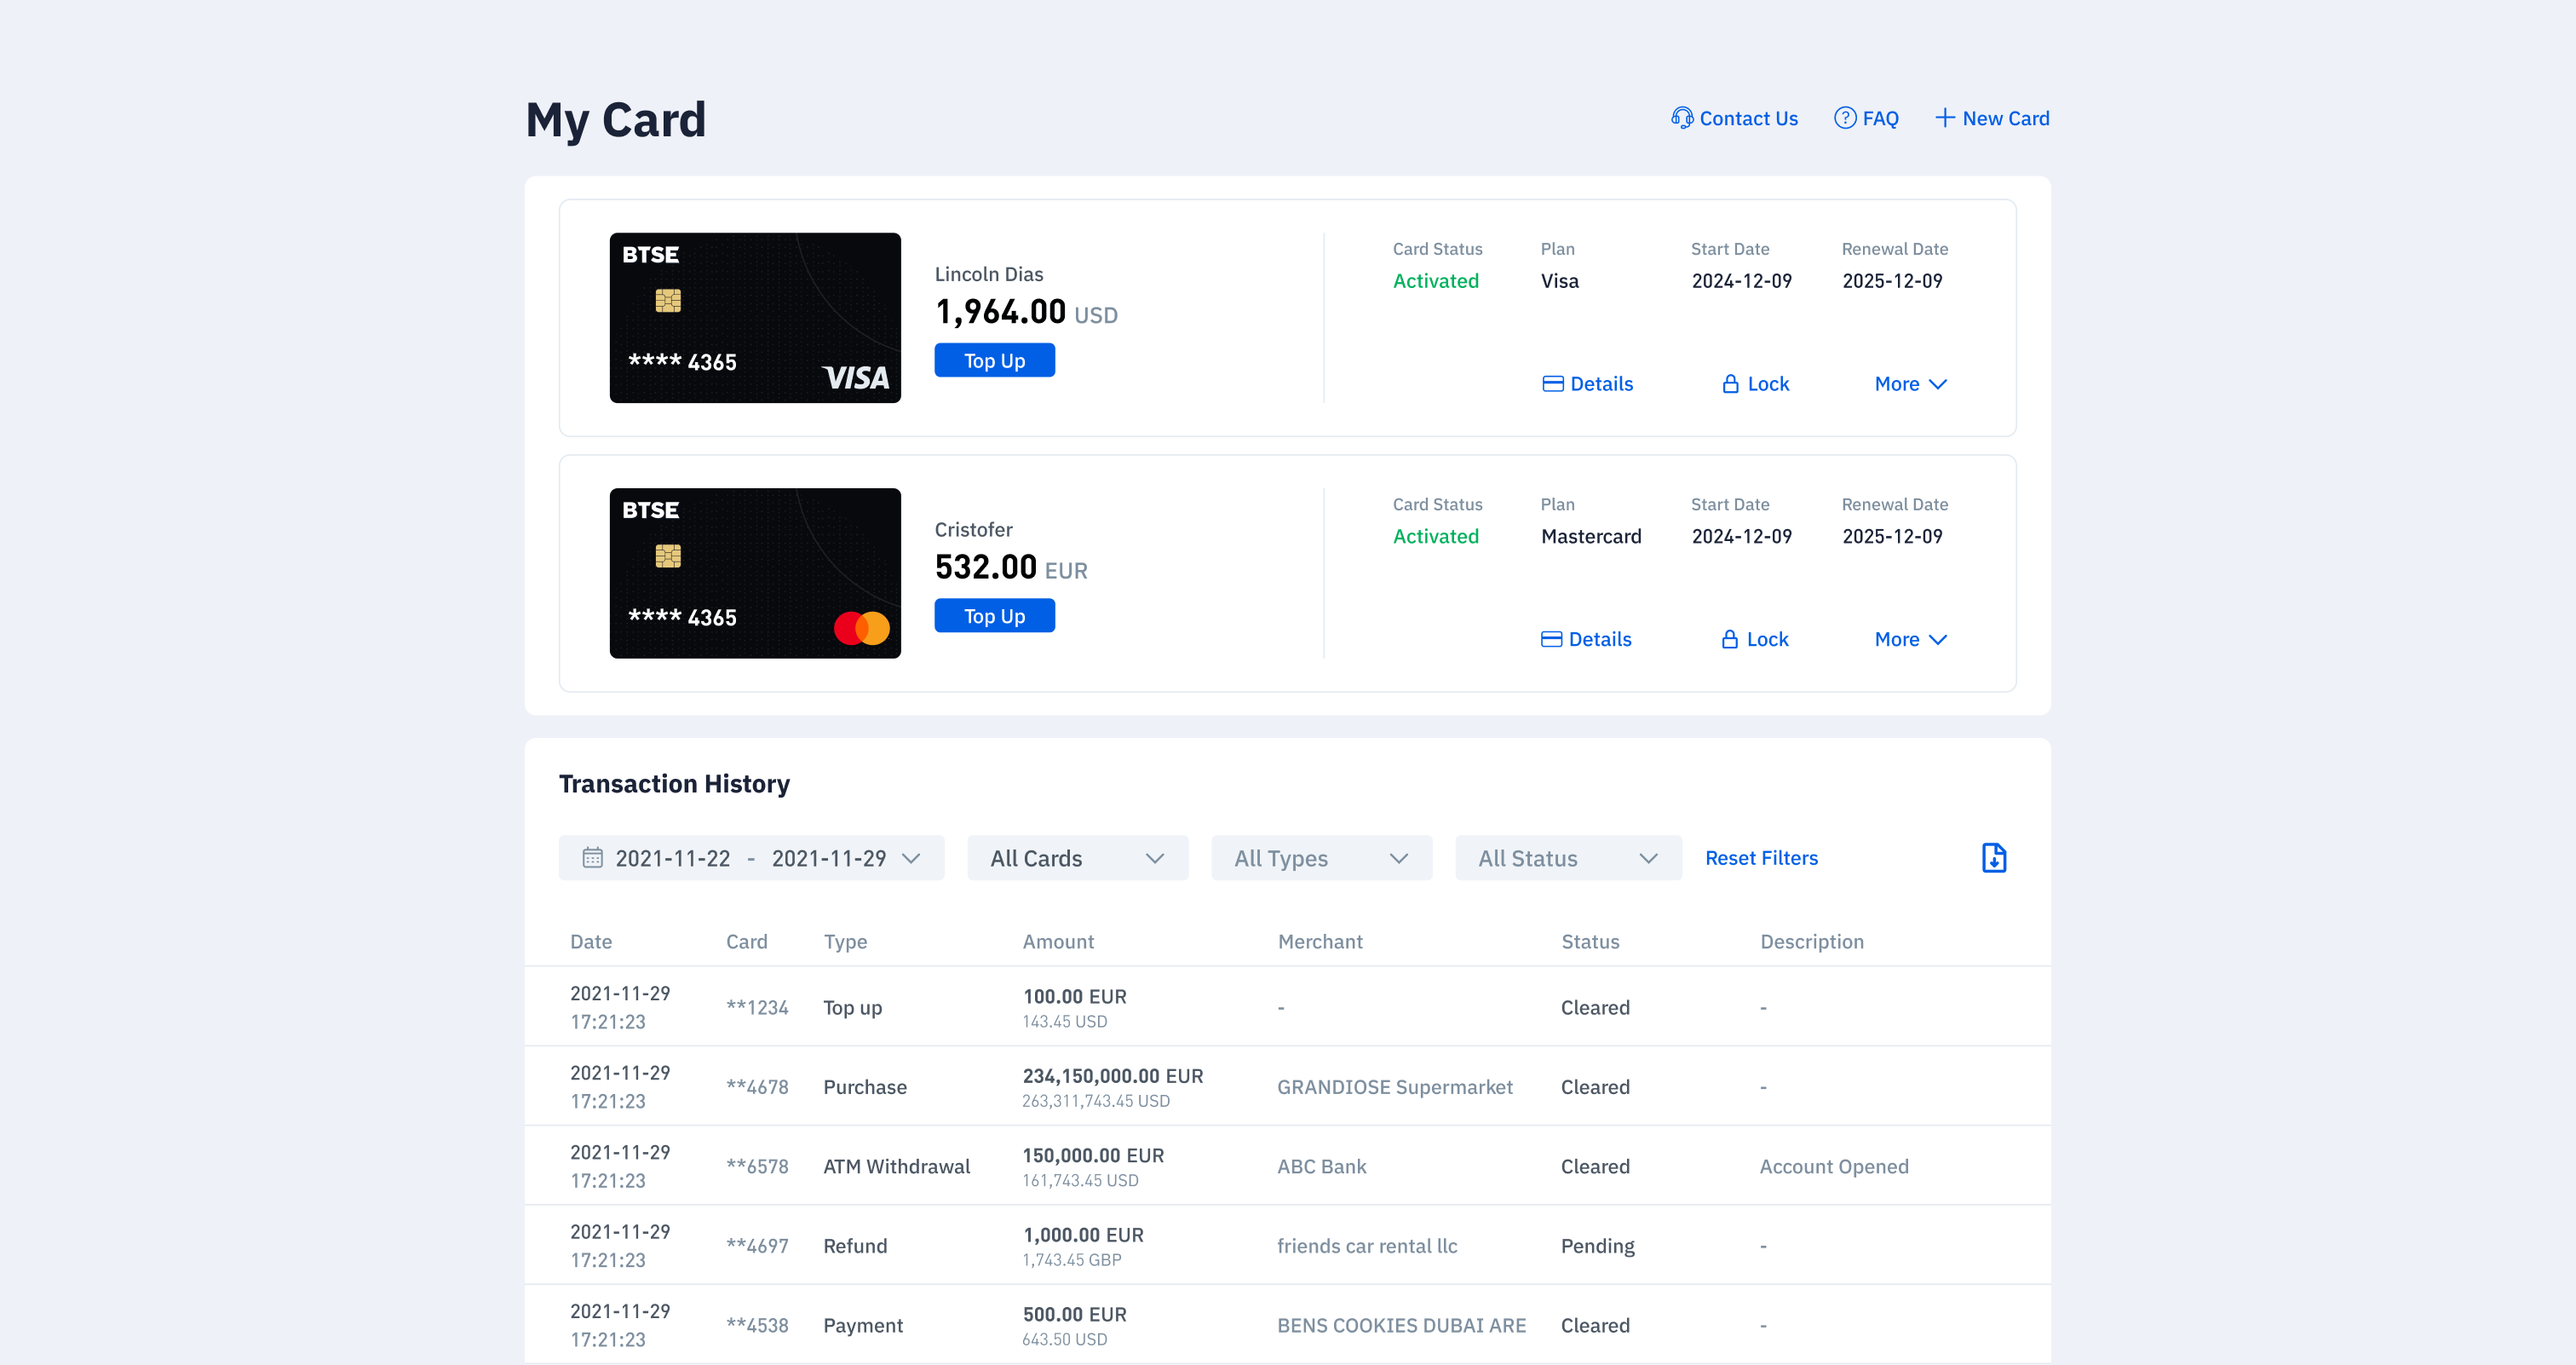Open the All Cards filter dropdown
Image resolution: width=2576 pixels, height=1365 pixels.
click(x=1077, y=858)
